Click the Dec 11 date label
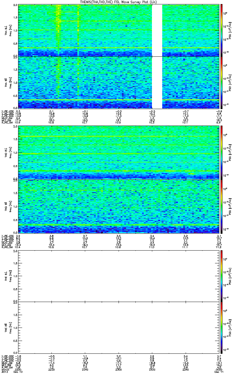Image resolution: width=234 pixels, height=374 pixels. 219,372
